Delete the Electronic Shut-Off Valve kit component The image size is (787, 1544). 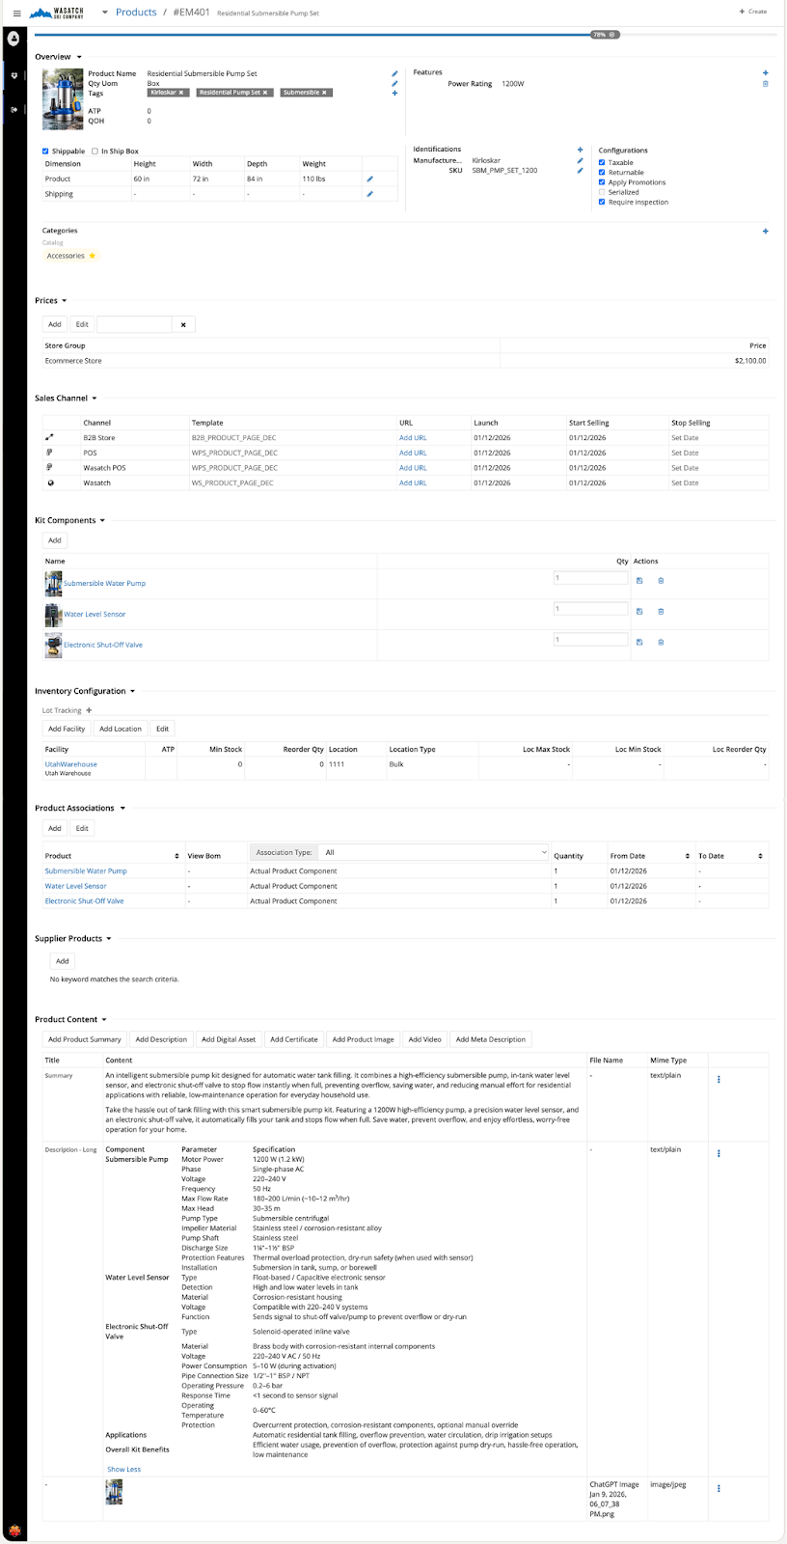click(x=661, y=642)
